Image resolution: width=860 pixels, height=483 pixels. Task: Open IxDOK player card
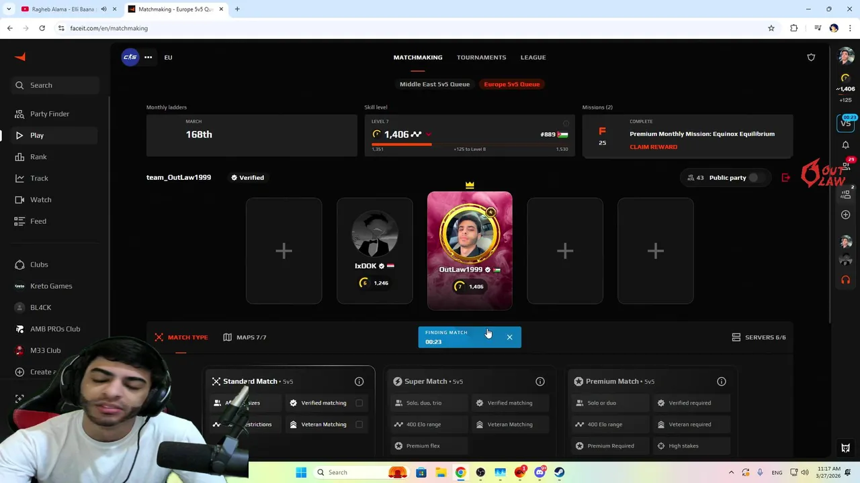(375, 251)
